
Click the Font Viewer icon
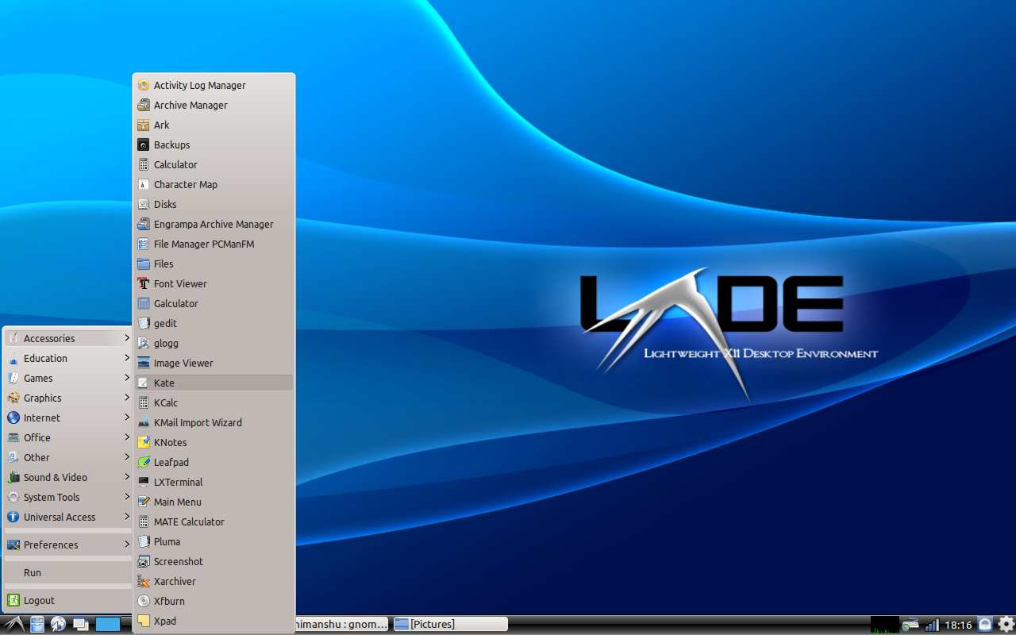[x=143, y=283]
